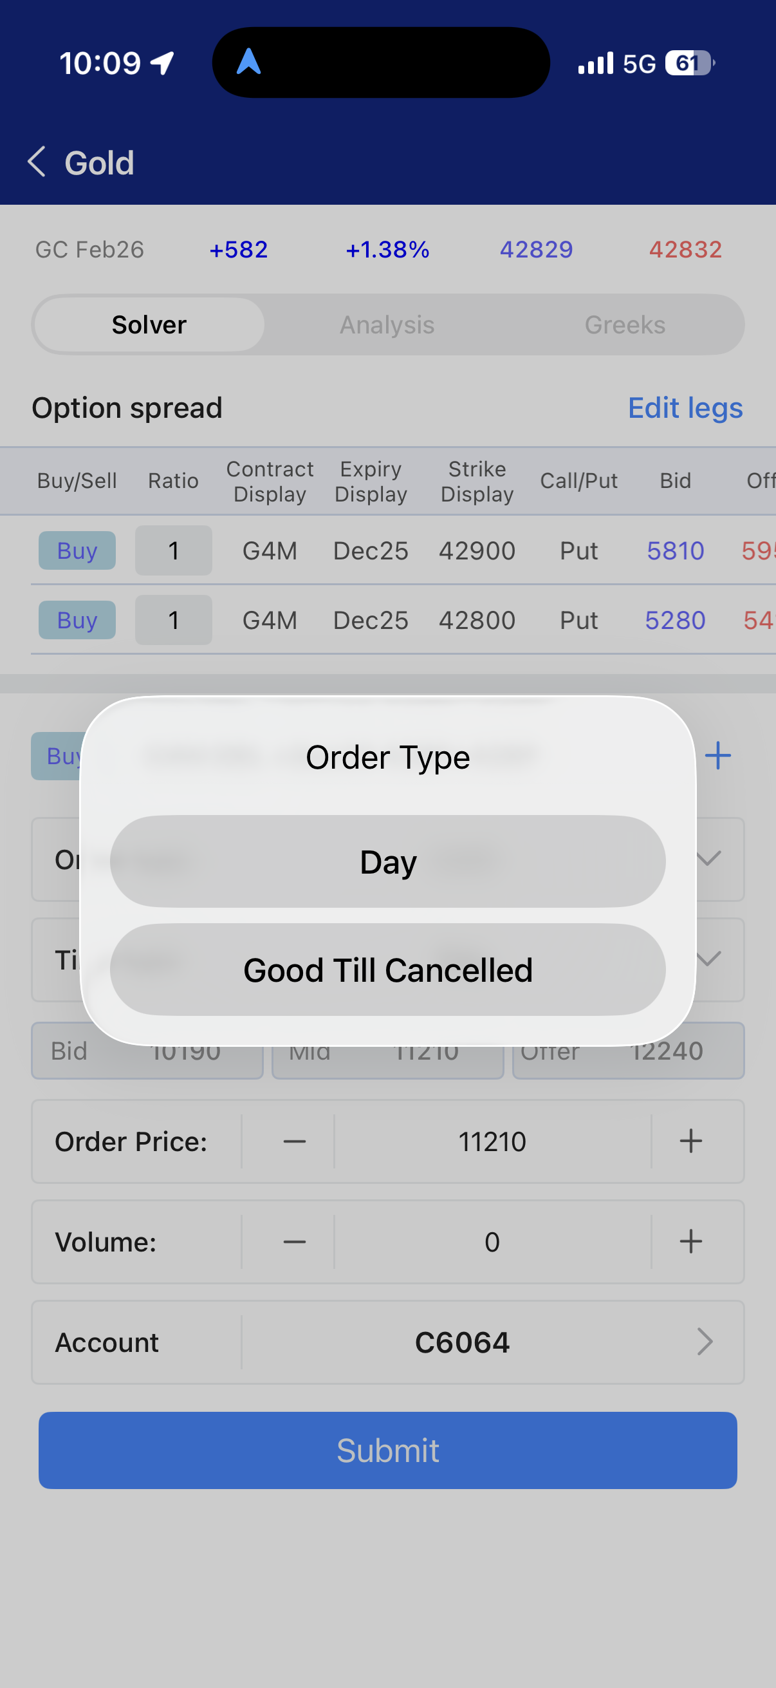
Task: Tap the back arrow next to Gold
Action: 37,162
